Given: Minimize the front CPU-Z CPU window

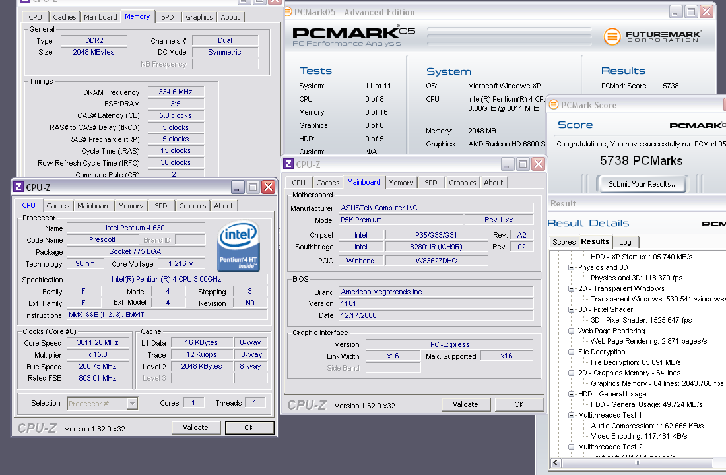Looking at the screenshot, I should point(238,187).
